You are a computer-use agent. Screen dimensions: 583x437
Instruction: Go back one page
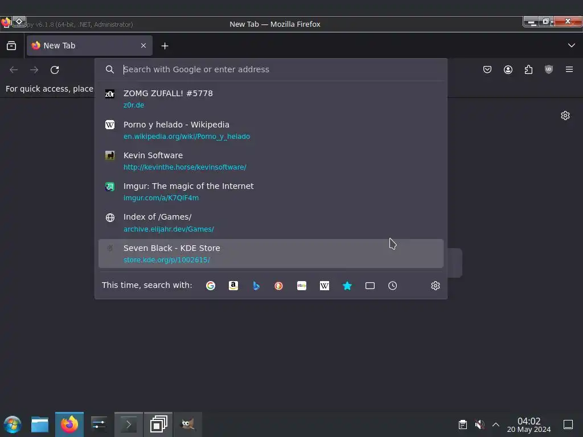point(14,70)
